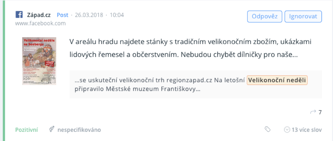Image resolution: width=333 pixels, height=141 pixels.
Task: Change the Pozitivní sentiment label
Action: (x=26, y=130)
